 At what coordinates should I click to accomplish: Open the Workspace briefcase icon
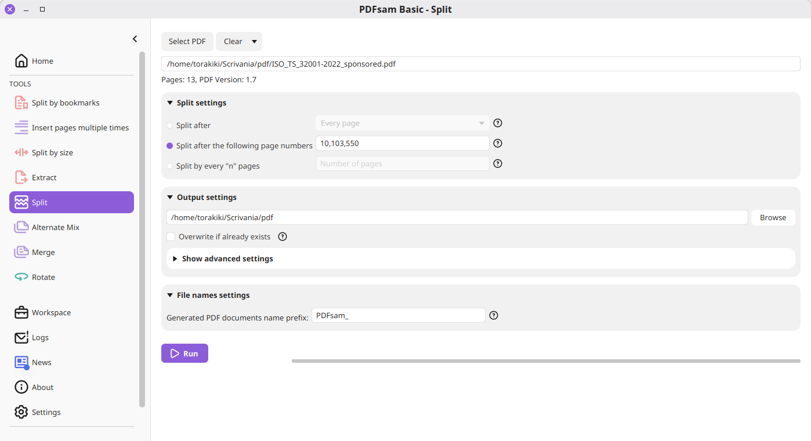click(x=21, y=312)
